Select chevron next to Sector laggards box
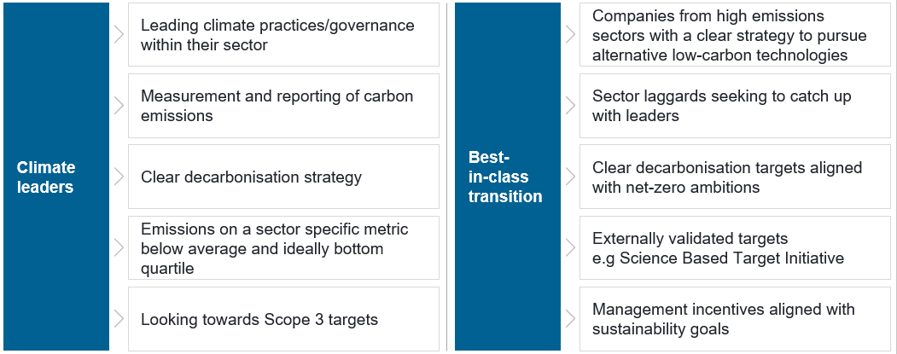Image resolution: width=897 pixels, height=354 pixels. point(570,106)
